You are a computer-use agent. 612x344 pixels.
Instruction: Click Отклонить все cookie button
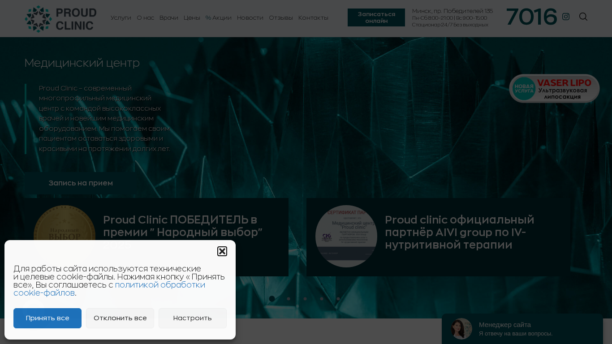[120, 318]
